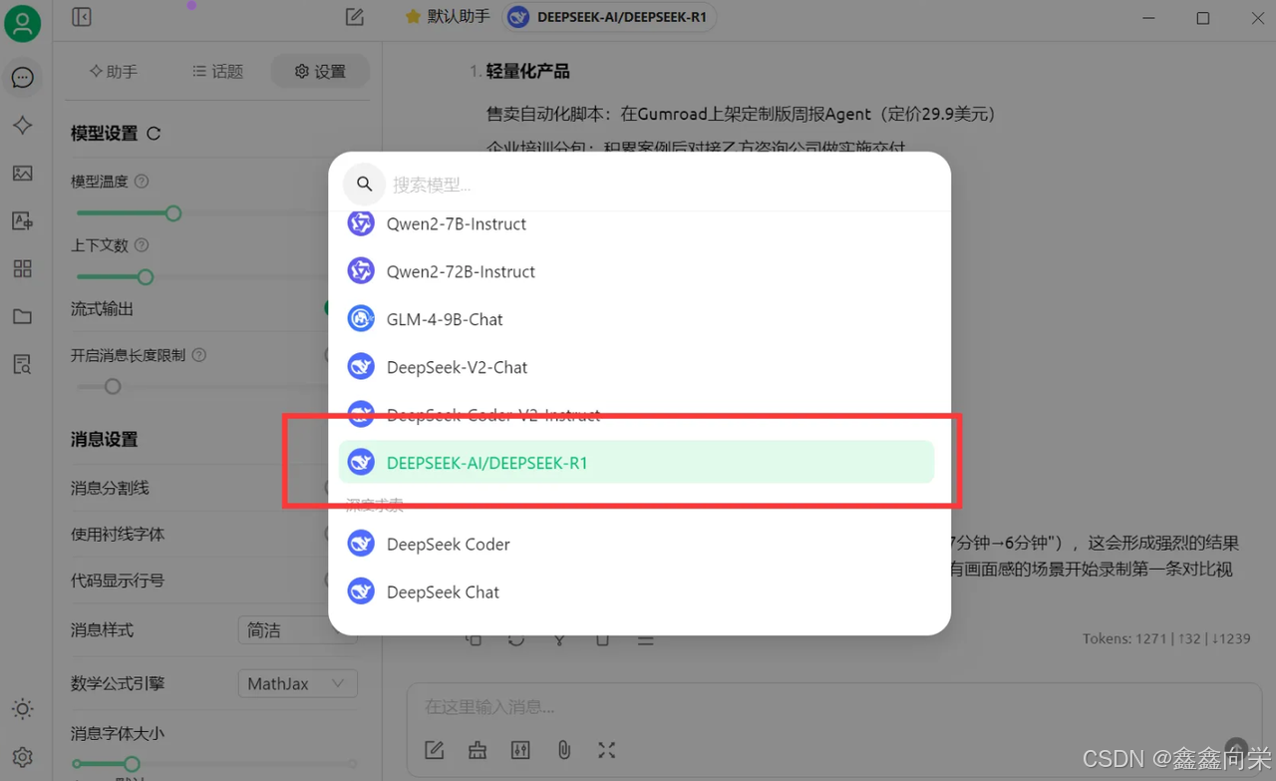Attach a file with paperclip icon

[x=563, y=750]
